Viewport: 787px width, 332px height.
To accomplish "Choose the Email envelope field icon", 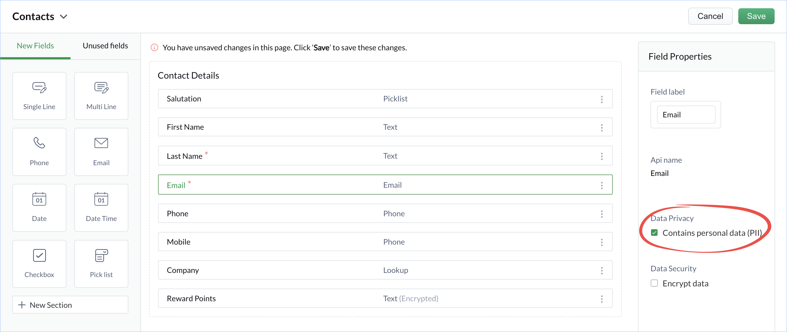I will click(101, 143).
